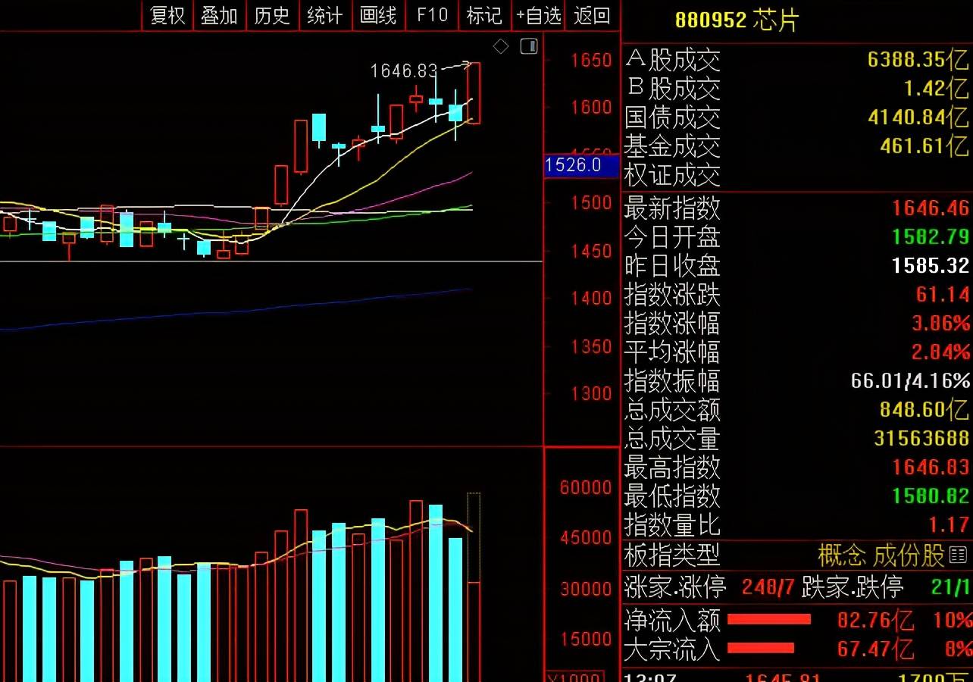This screenshot has height=682, width=973.
Task: Activate the 画线 drawing tool
Action: click(x=378, y=15)
